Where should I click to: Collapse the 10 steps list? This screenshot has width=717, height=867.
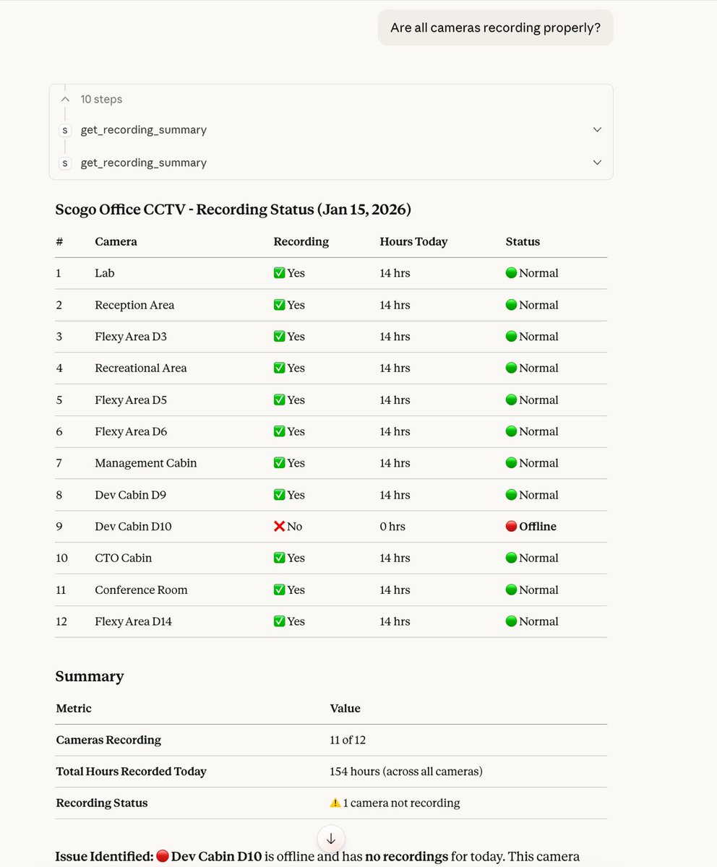pos(64,99)
